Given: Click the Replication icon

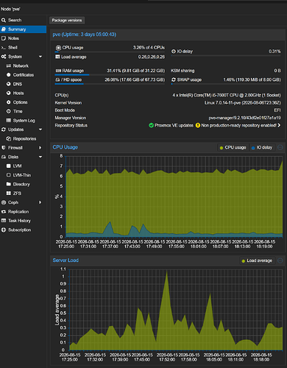Looking at the screenshot, I should pos(4,211).
